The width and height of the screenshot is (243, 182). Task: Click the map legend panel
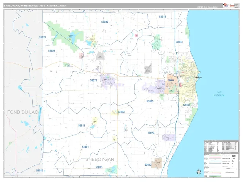pos(221,165)
